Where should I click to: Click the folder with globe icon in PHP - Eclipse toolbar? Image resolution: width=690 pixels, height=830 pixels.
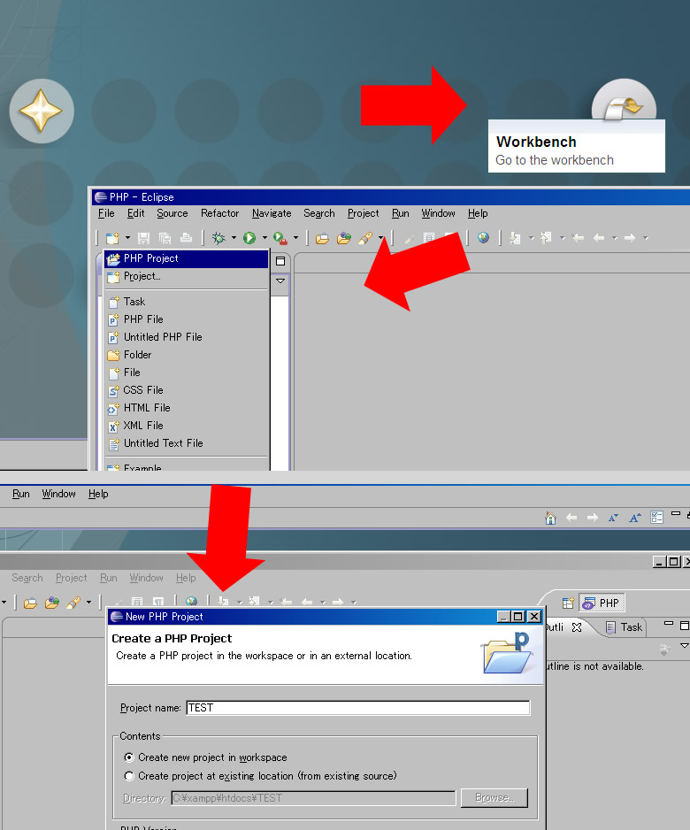[x=344, y=238]
